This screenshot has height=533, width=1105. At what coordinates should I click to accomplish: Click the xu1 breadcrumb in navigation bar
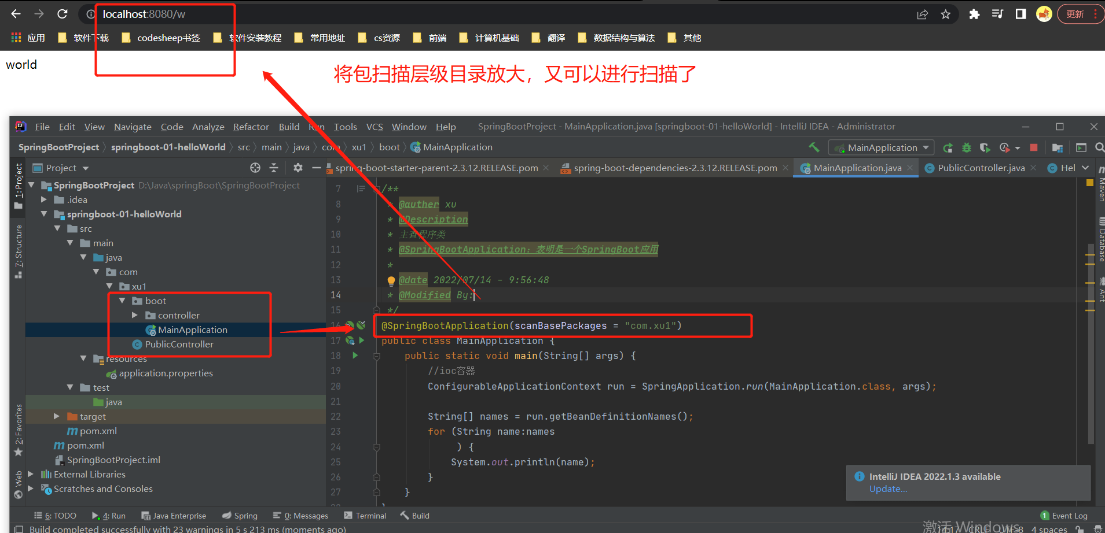(x=359, y=147)
